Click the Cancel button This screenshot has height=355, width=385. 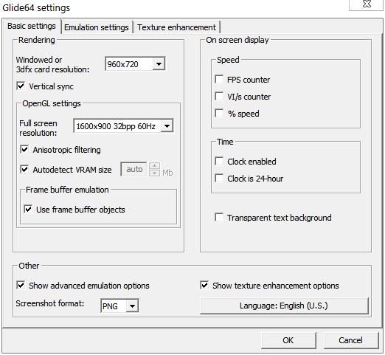click(351, 340)
